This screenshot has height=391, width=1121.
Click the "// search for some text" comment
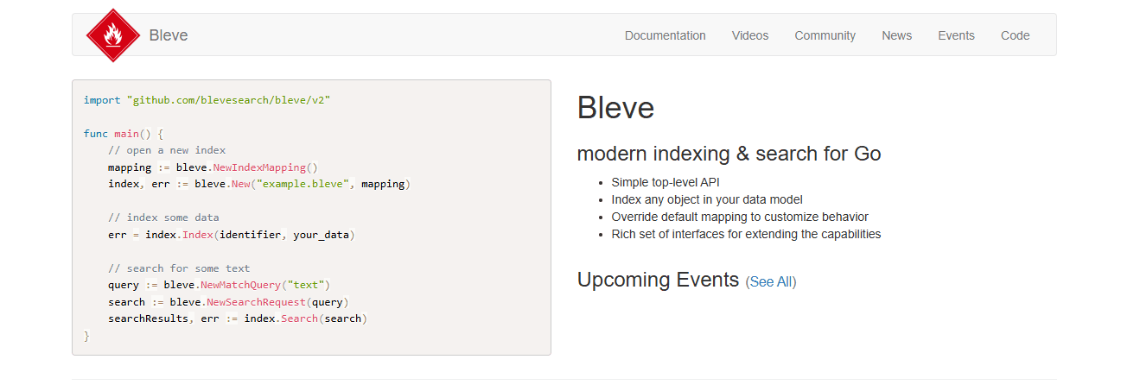(x=179, y=268)
